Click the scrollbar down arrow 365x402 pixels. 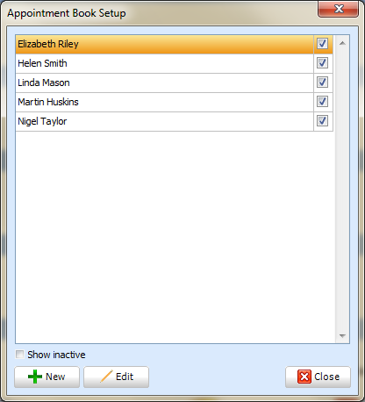point(342,336)
